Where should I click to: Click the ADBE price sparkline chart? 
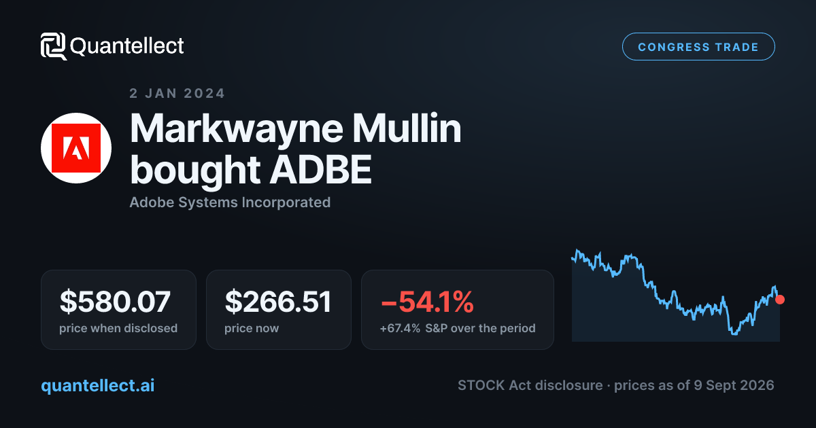(x=676, y=294)
